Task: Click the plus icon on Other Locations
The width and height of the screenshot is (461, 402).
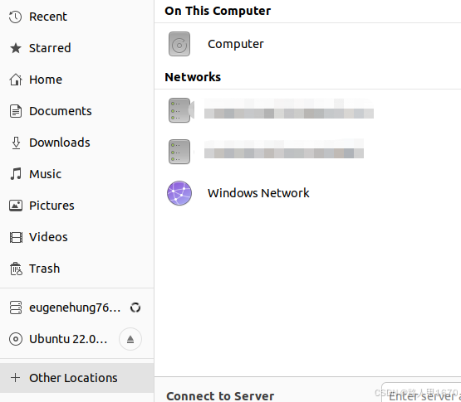Action: [15, 378]
